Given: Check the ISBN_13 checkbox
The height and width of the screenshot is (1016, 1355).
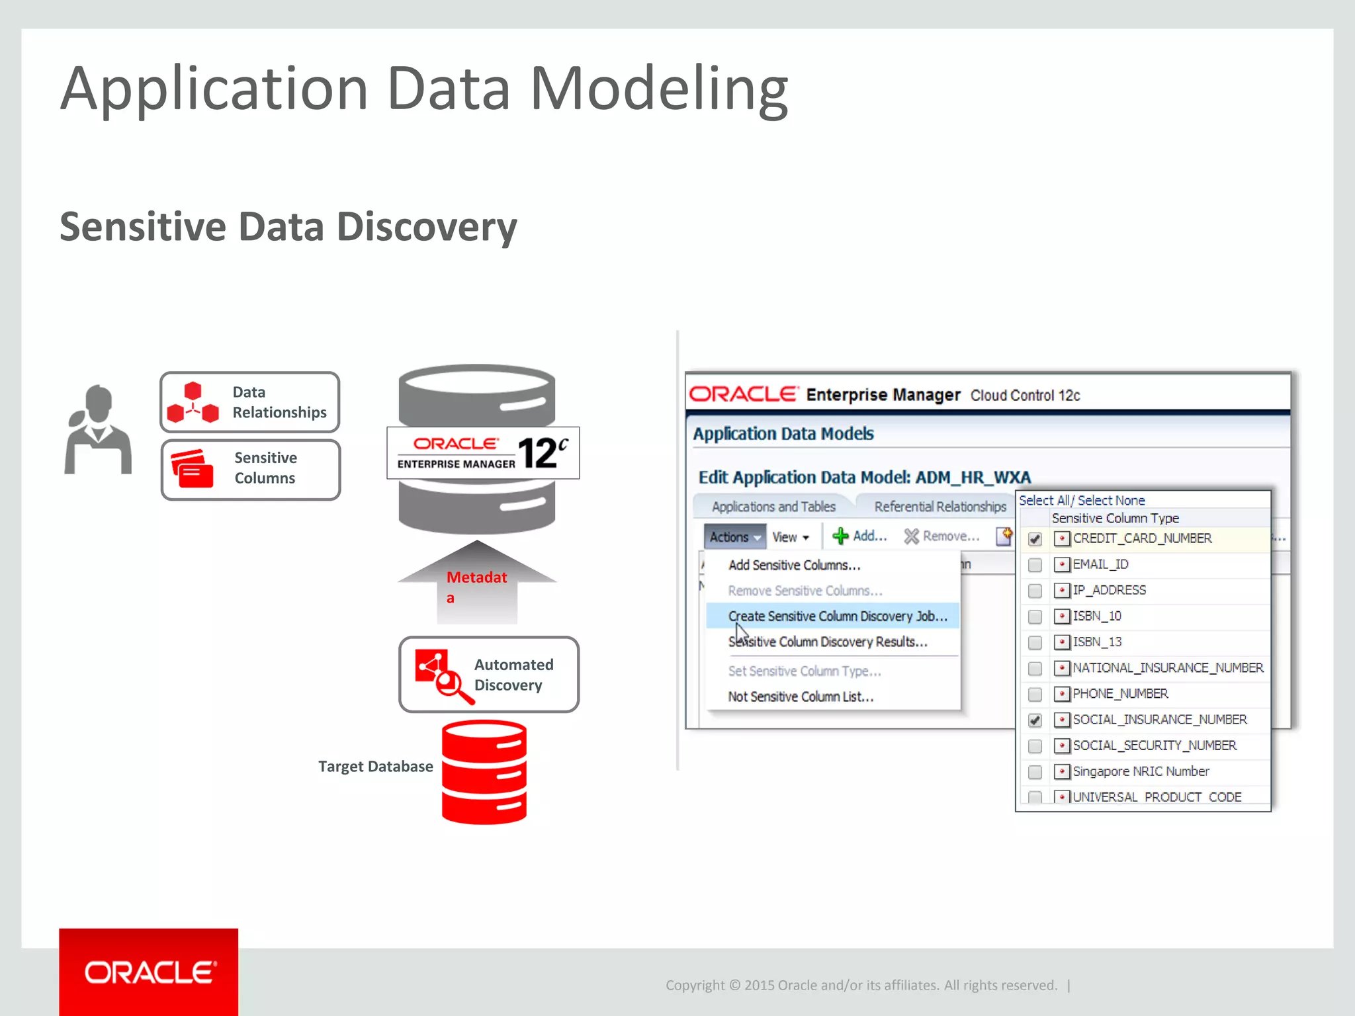Looking at the screenshot, I should tap(1035, 642).
